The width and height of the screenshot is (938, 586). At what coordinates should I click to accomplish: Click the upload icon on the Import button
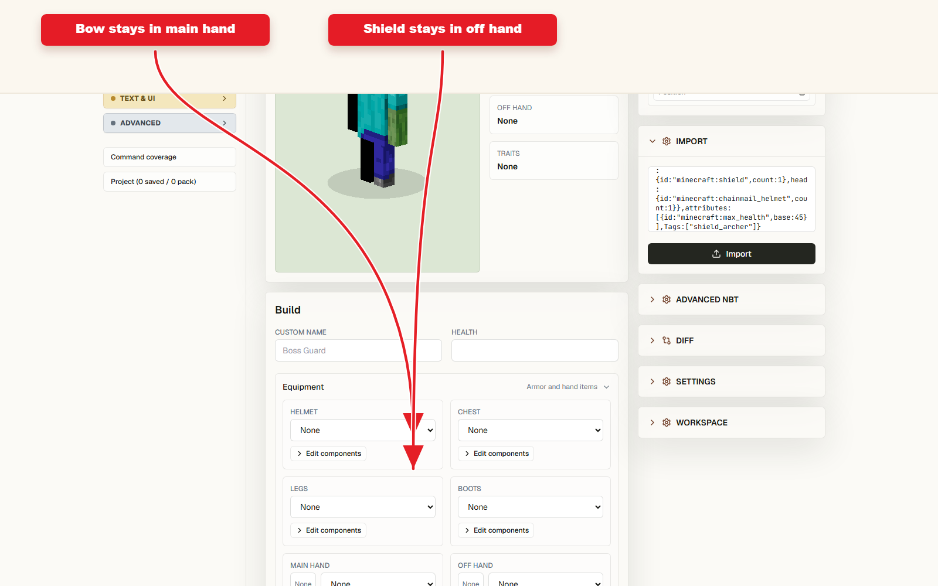click(x=716, y=254)
